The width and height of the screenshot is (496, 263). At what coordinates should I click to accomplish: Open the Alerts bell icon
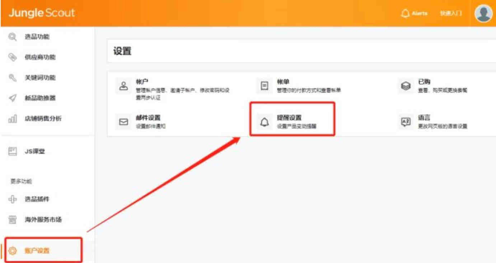point(405,14)
